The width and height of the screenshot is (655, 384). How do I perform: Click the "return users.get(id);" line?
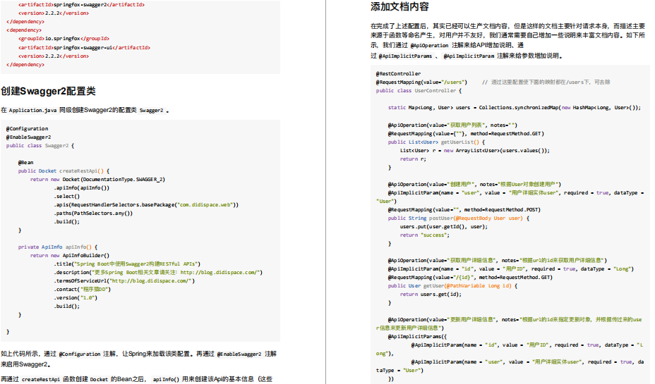[431, 294]
